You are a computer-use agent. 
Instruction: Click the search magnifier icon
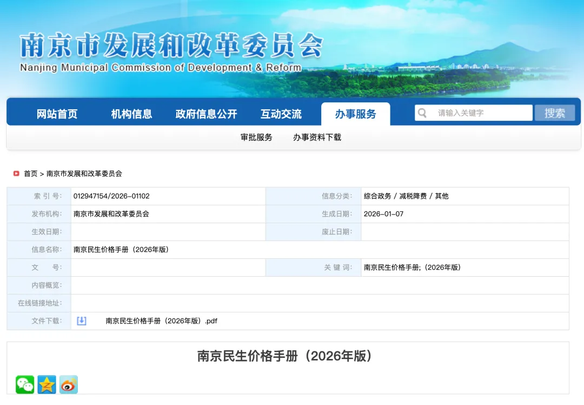[x=422, y=113]
